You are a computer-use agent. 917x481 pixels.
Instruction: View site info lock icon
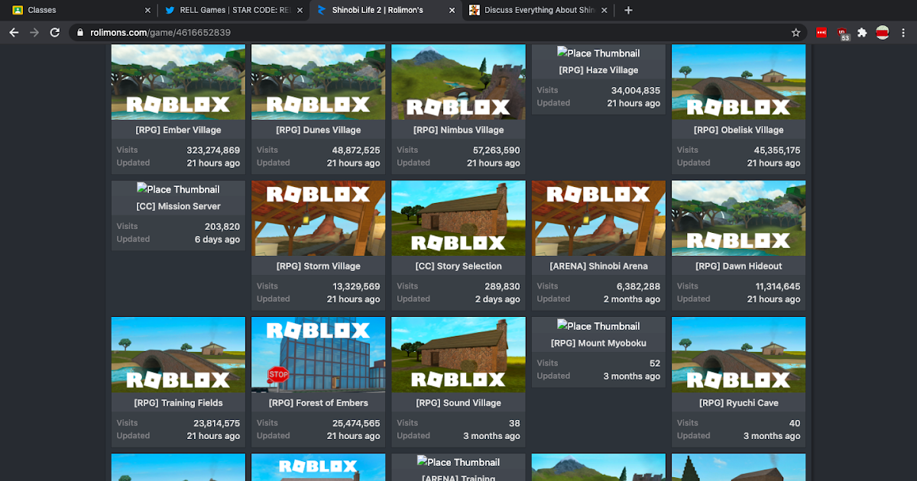[x=80, y=33]
